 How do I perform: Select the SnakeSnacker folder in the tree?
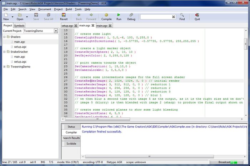(19, 52)
